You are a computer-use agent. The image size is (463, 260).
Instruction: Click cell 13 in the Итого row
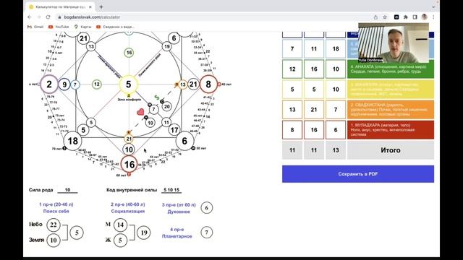[336, 150]
